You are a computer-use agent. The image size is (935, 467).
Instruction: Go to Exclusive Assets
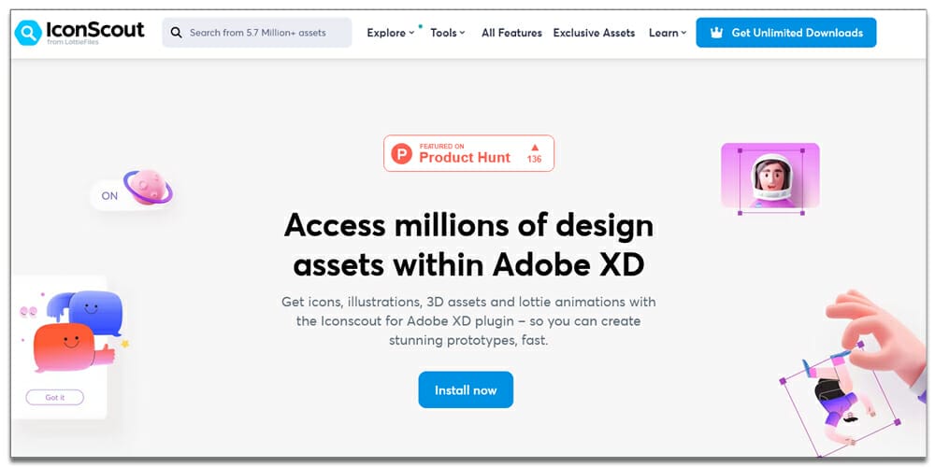coord(594,33)
